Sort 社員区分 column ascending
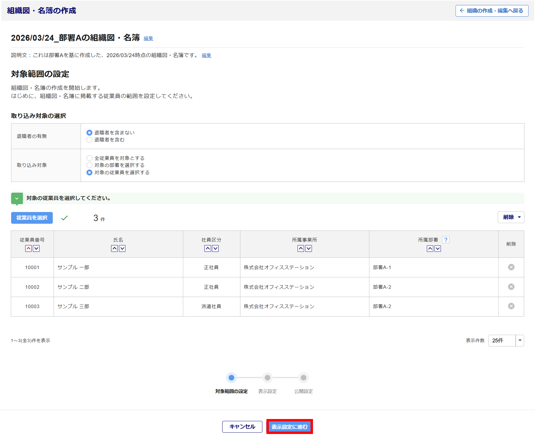535x442 pixels. pyautogui.click(x=208, y=249)
